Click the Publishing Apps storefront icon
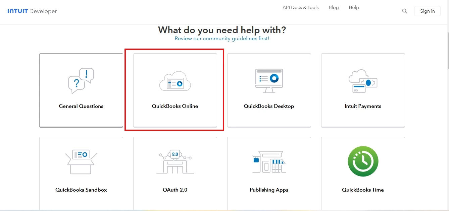The height and width of the screenshot is (211, 449). 269,162
